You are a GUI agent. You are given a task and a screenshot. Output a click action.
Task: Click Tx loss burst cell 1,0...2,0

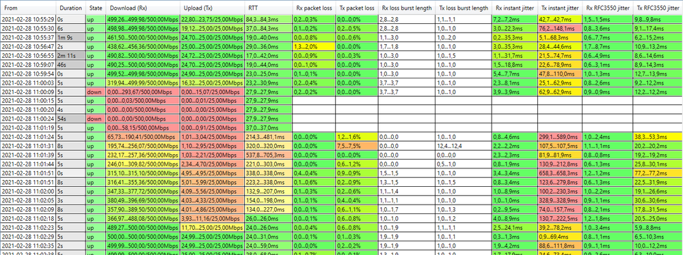click(464, 37)
